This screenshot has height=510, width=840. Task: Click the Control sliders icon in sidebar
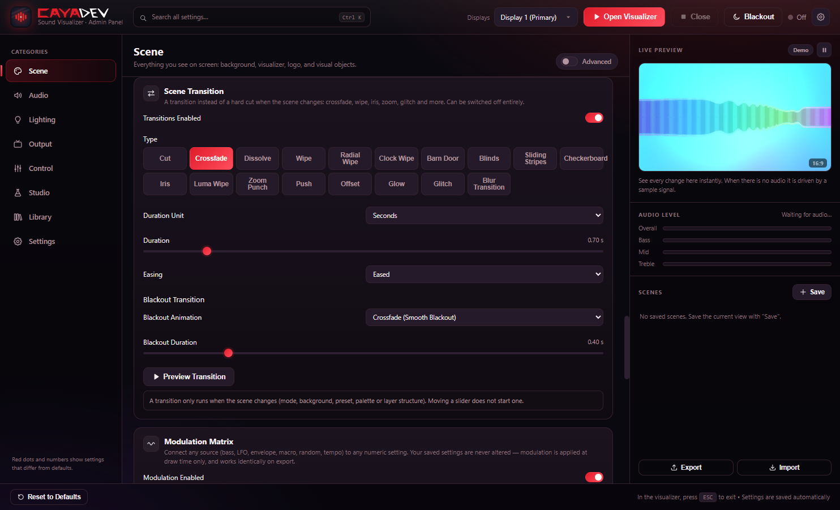pyautogui.click(x=18, y=168)
